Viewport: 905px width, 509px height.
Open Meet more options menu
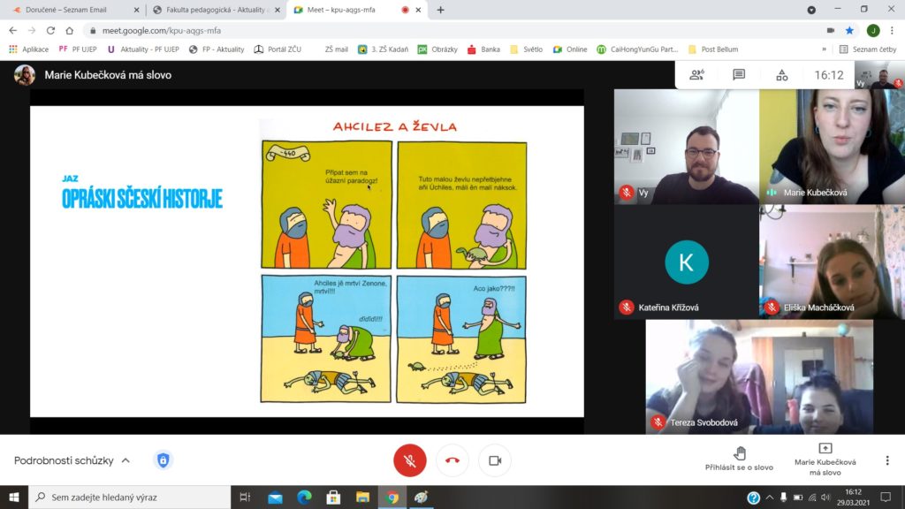(x=887, y=460)
